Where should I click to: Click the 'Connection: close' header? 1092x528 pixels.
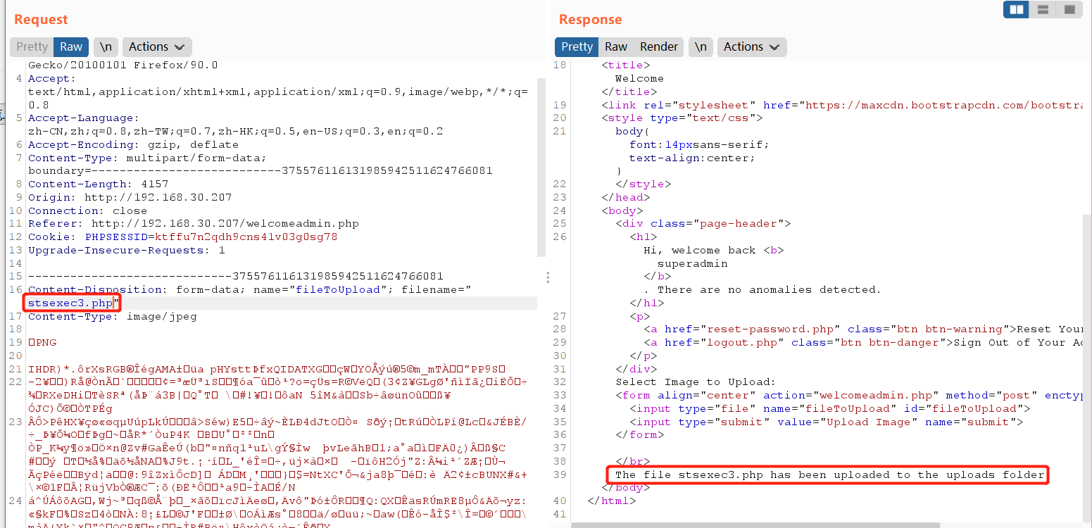click(x=88, y=210)
